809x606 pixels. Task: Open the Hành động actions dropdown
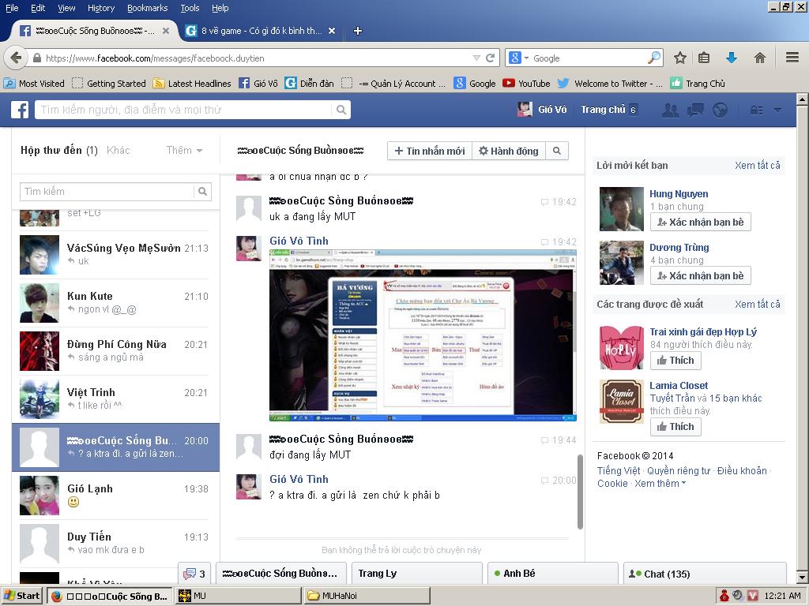tap(509, 151)
